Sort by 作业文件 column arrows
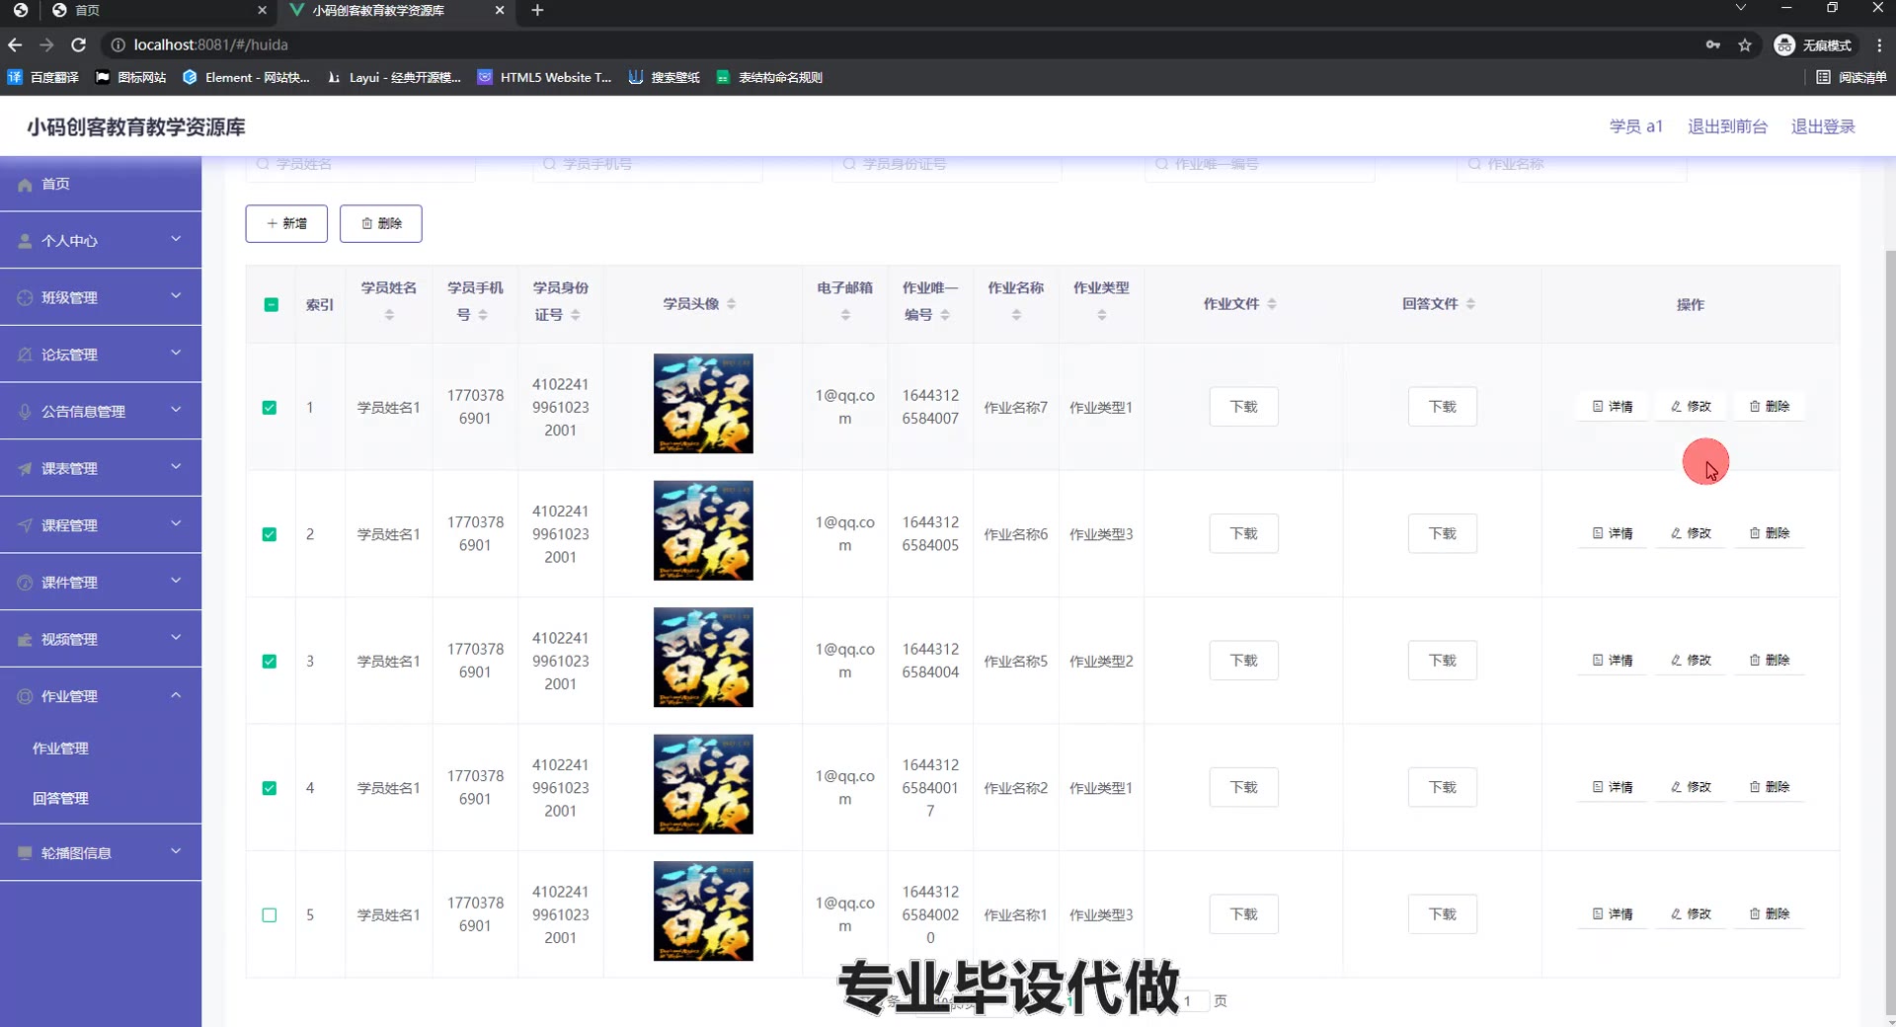The width and height of the screenshot is (1896, 1027). click(1272, 304)
